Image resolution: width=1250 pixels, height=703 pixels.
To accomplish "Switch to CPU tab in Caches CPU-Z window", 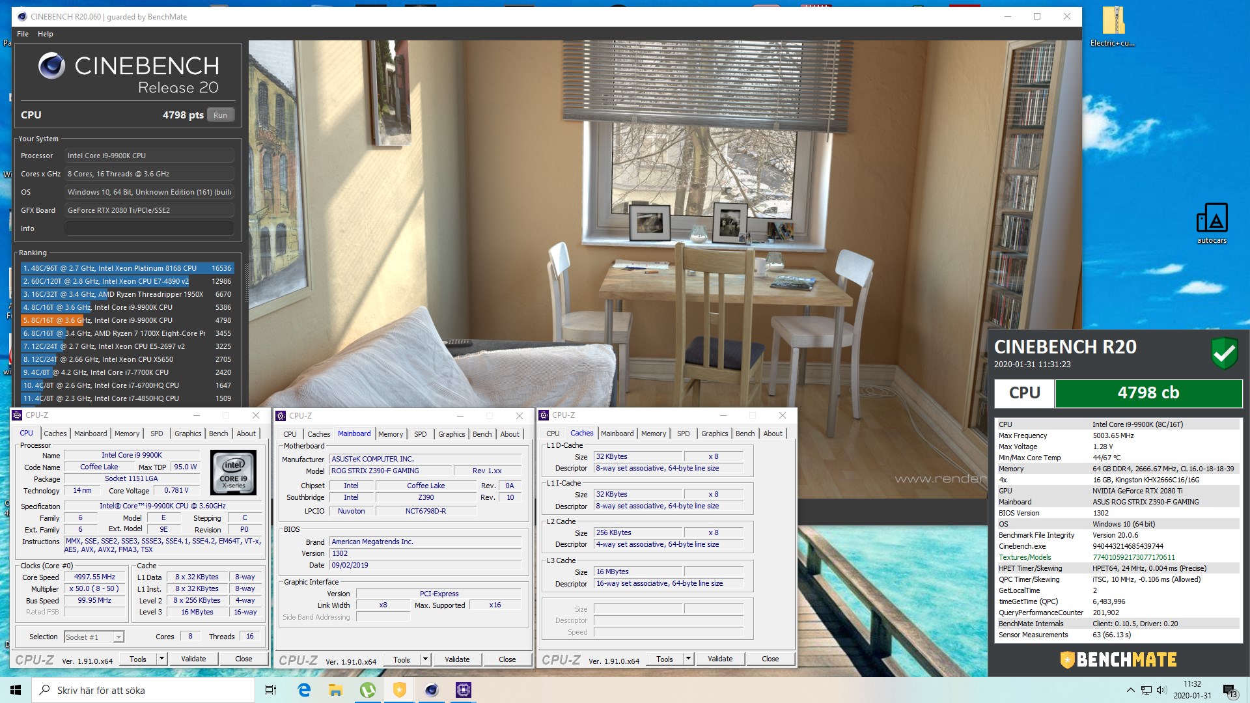I will click(553, 434).
